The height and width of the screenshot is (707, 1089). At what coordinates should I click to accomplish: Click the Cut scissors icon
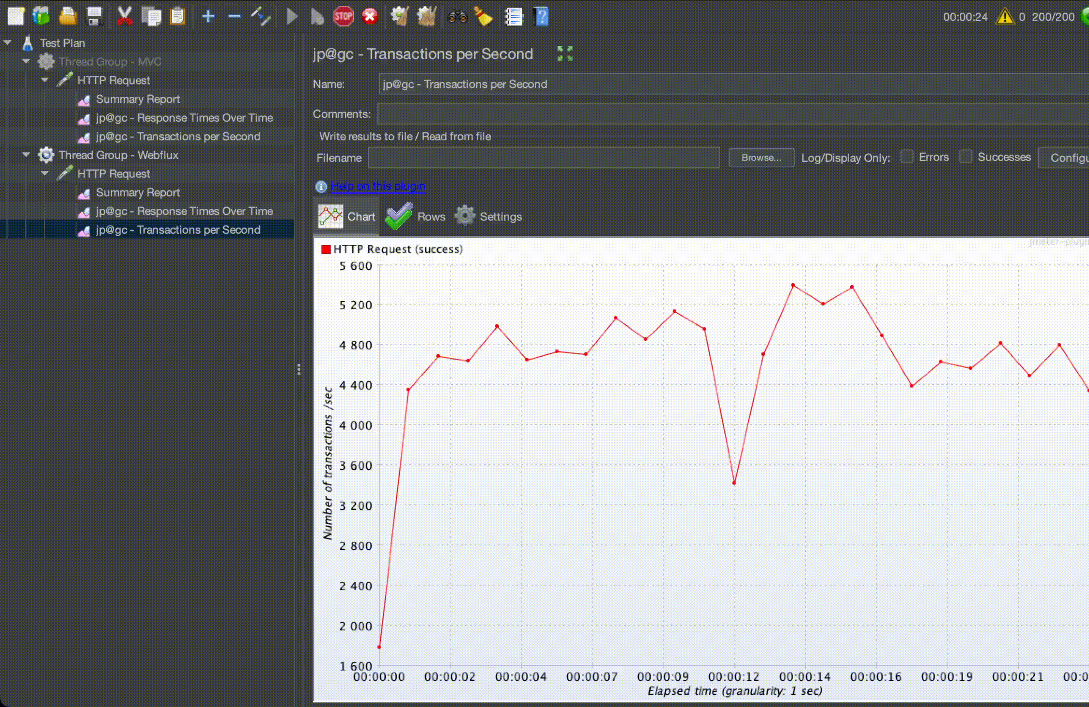tap(124, 17)
